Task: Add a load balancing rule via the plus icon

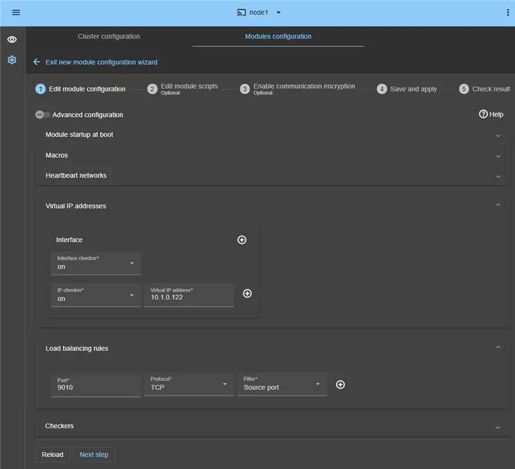Action: pyautogui.click(x=341, y=384)
